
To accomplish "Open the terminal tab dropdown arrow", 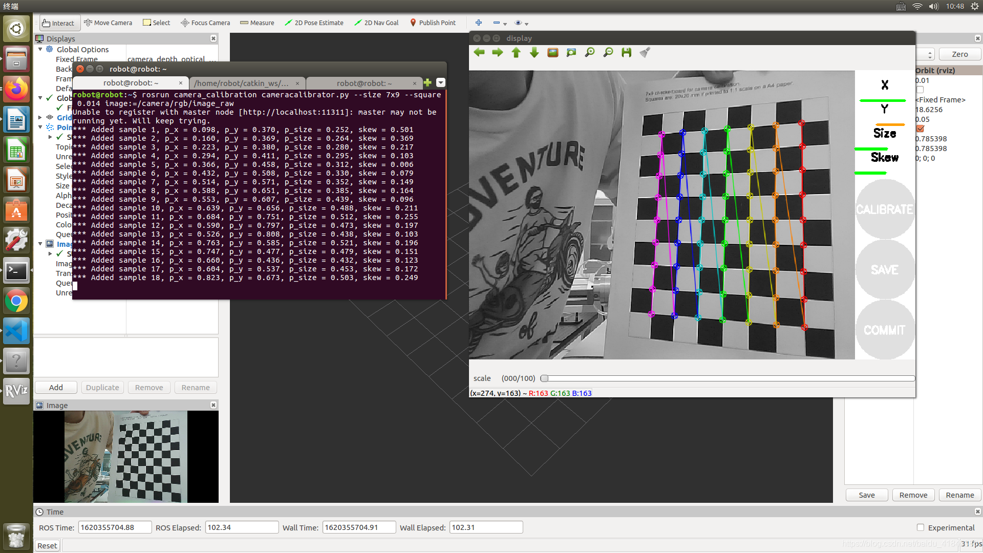I will 441,83.
